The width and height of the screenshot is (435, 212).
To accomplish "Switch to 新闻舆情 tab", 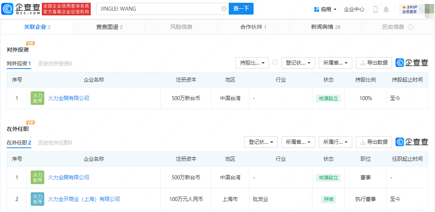I will coord(326,27).
